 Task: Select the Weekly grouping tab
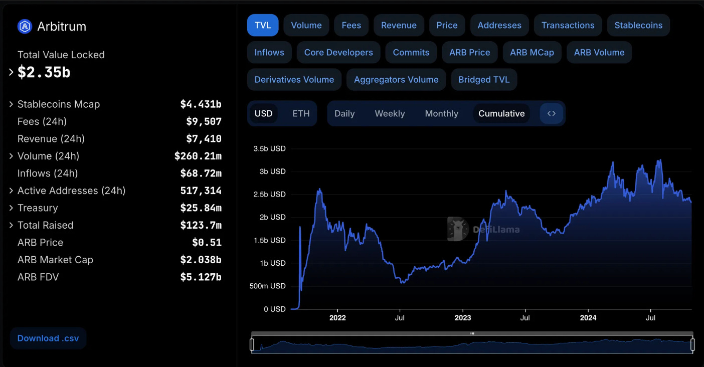pyautogui.click(x=390, y=113)
